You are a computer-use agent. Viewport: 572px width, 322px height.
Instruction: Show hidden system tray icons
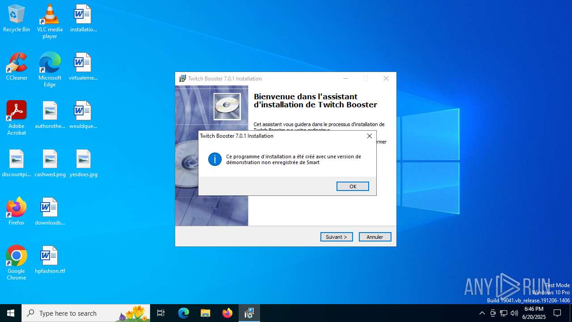(482, 313)
